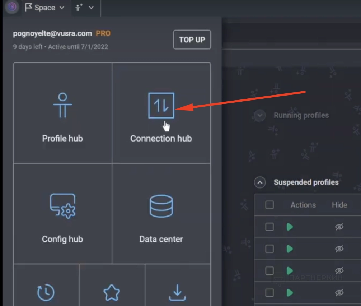This screenshot has width=361, height=306.
Task: Click the Actions column header
Action: click(x=303, y=205)
